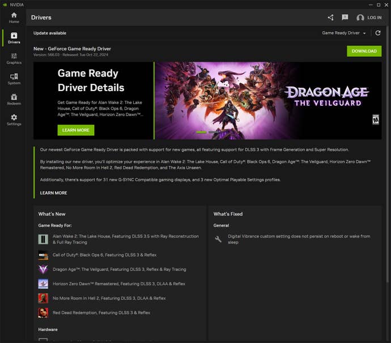Select the first banner carousel indicator
The width and height of the screenshot is (391, 343).
(x=202, y=132)
